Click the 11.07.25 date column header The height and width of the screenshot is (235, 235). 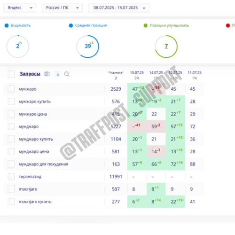tap(195, 73)
